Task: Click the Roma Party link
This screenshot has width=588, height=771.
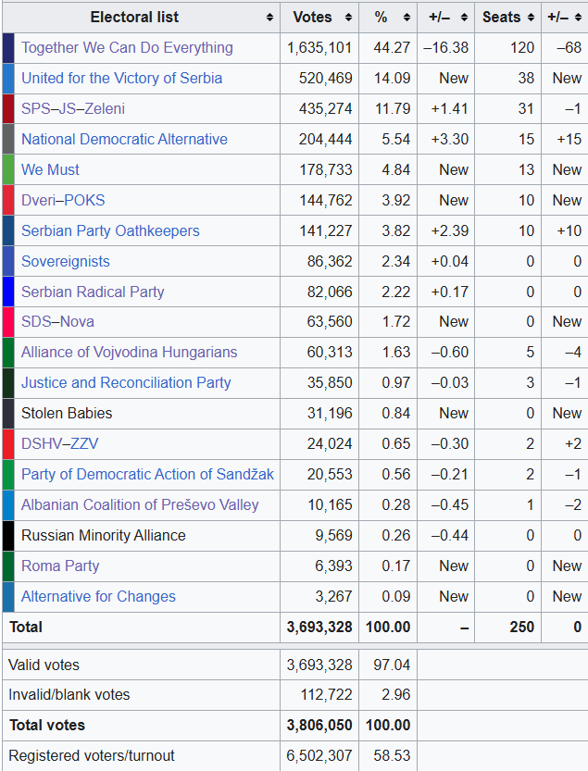Action: (60, 566)
